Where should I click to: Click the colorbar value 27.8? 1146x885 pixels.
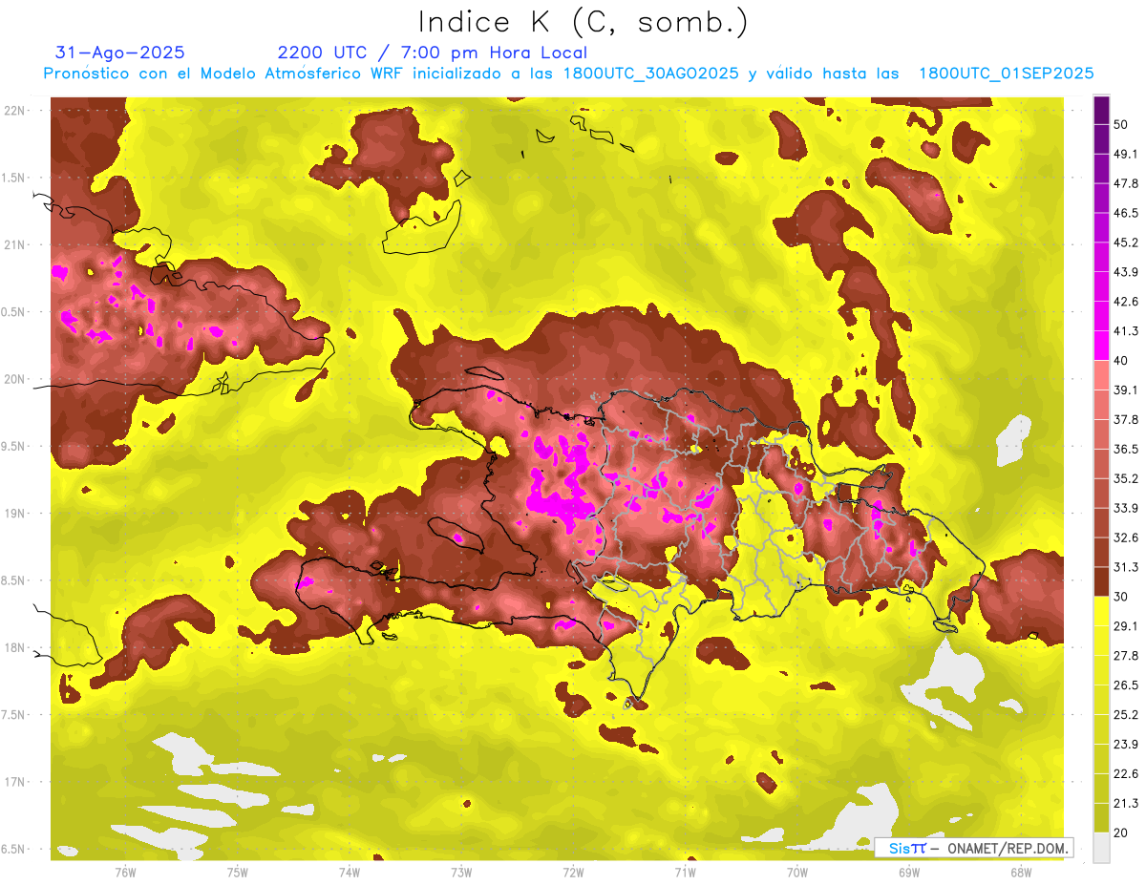coord(1125,655)
